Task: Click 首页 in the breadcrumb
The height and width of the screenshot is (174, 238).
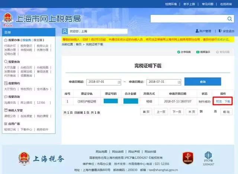Action: point(78,45)
